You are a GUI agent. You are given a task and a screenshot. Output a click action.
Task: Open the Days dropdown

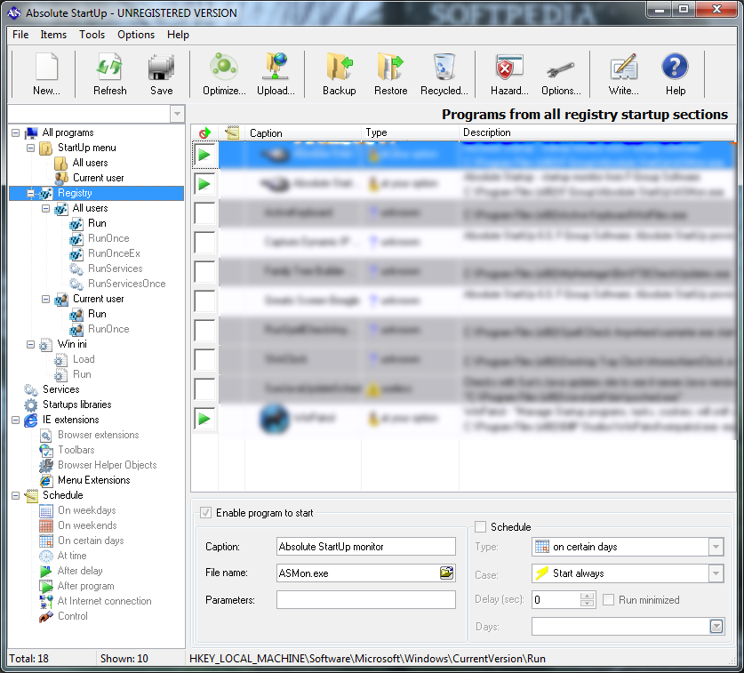pyautogui.click(x=716, y=627)
